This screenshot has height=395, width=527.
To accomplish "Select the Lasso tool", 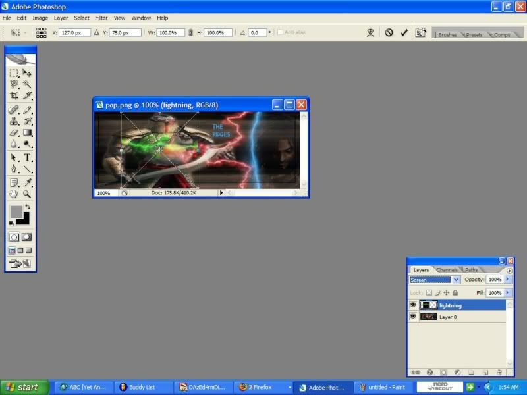I will (x=14, y=84).
